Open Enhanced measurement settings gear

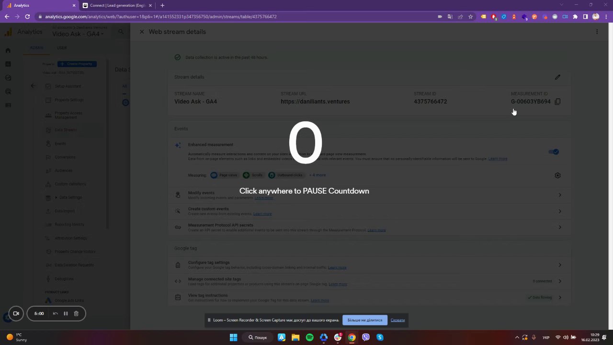click(x=557, y=175)
